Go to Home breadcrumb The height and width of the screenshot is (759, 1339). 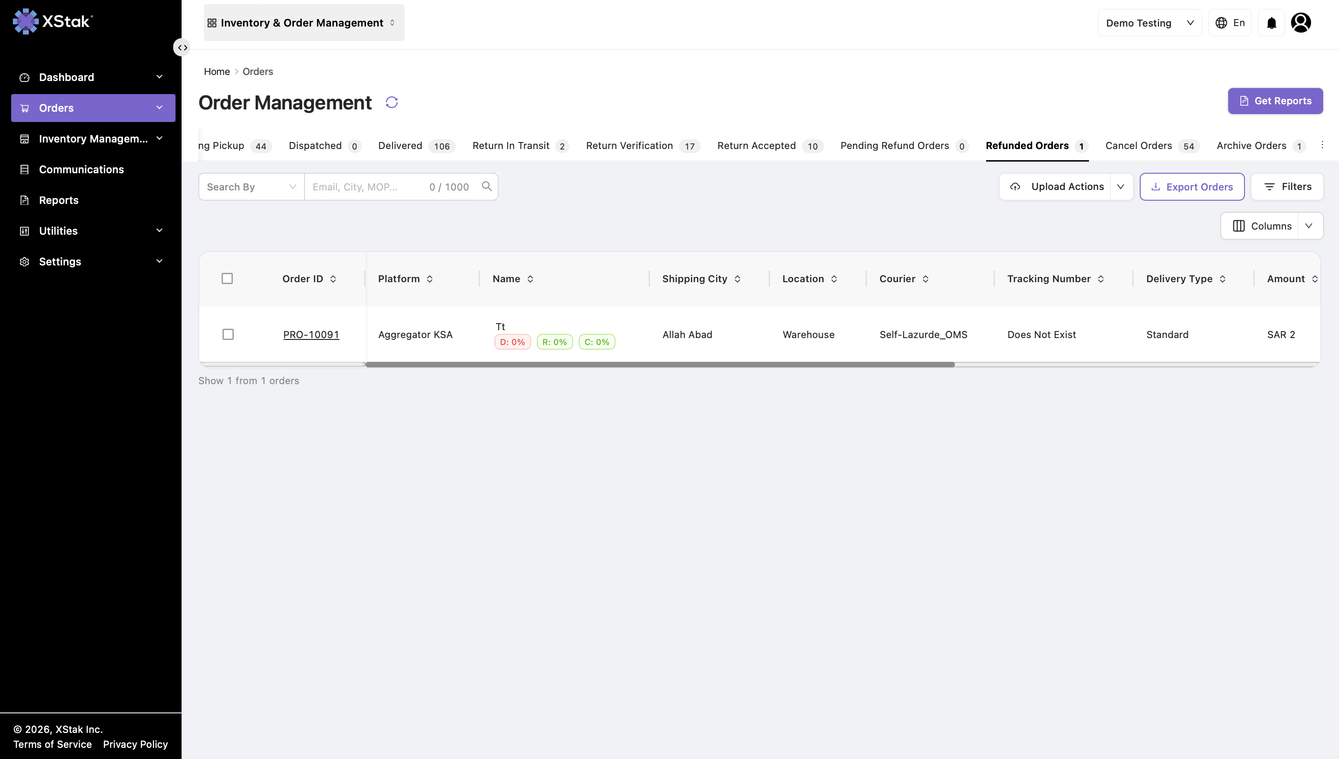coord(217,71)
